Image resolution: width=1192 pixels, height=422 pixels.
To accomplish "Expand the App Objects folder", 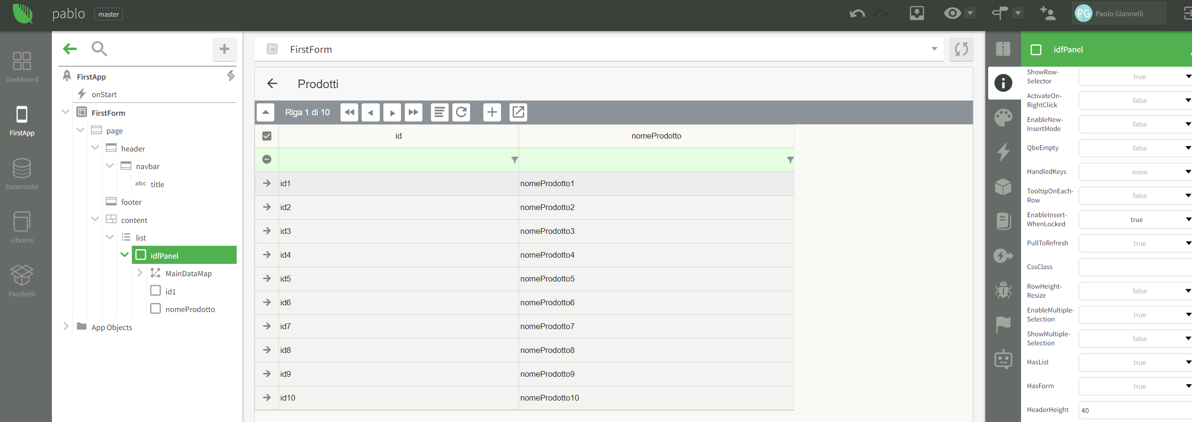I will 66,327.
